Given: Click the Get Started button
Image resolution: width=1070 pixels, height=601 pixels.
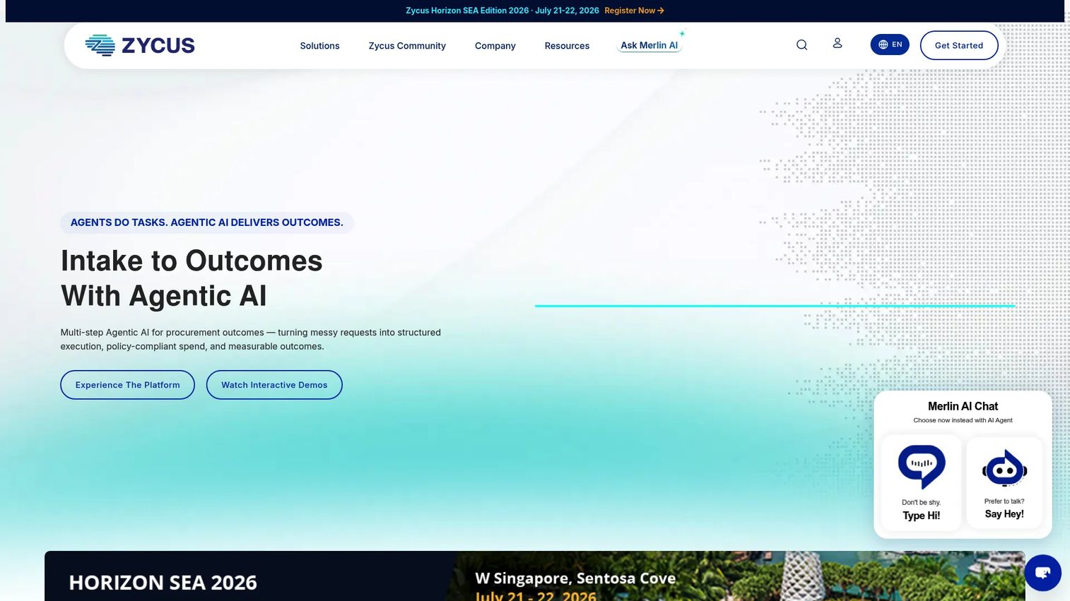Looking at the screenshot, I should point(959,45).
